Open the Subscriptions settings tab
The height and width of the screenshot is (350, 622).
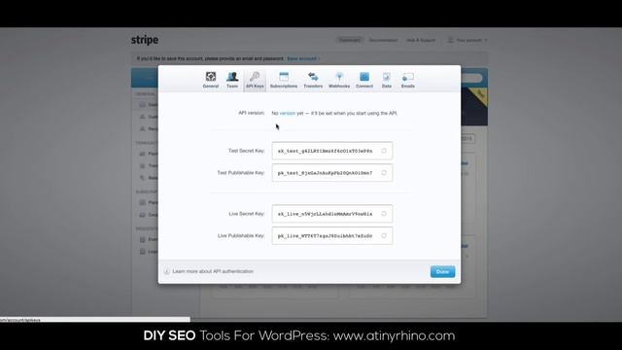tap(284, 80)
